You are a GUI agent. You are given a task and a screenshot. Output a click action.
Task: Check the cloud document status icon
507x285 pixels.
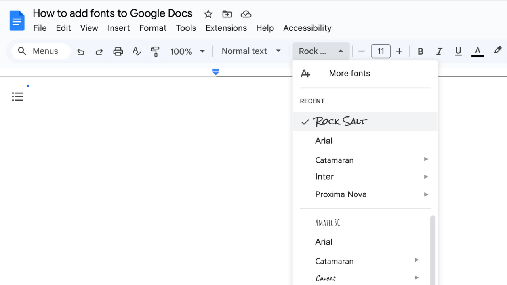(x=246, y=14)
